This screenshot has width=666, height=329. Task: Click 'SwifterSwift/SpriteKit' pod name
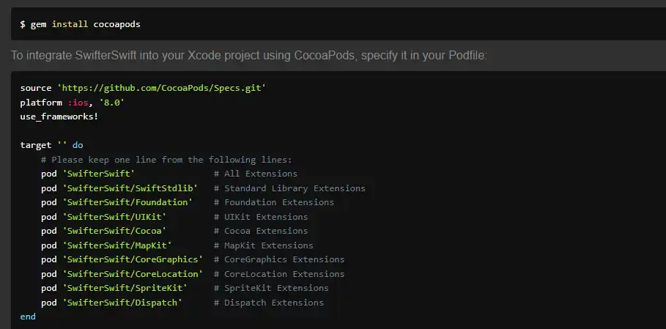coord(125,288)
